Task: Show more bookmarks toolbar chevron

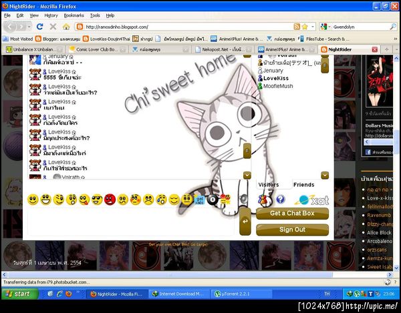Action: (396, 39)
